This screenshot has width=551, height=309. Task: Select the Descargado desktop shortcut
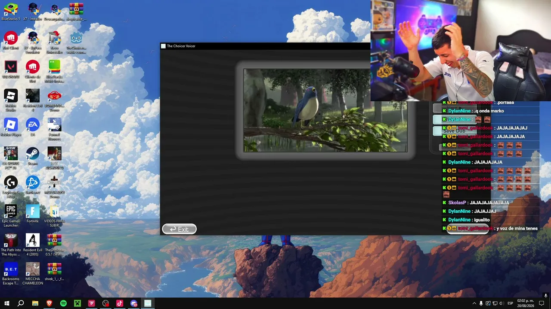54,12
